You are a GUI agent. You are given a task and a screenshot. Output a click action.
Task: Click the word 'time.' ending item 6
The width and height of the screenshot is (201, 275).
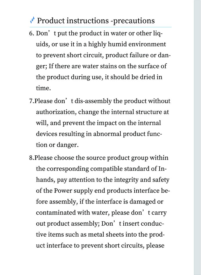pos(44,88)
